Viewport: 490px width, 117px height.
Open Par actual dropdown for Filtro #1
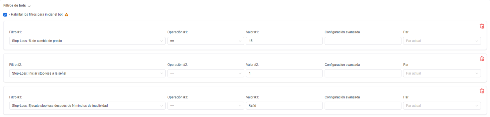click(442, 41)
